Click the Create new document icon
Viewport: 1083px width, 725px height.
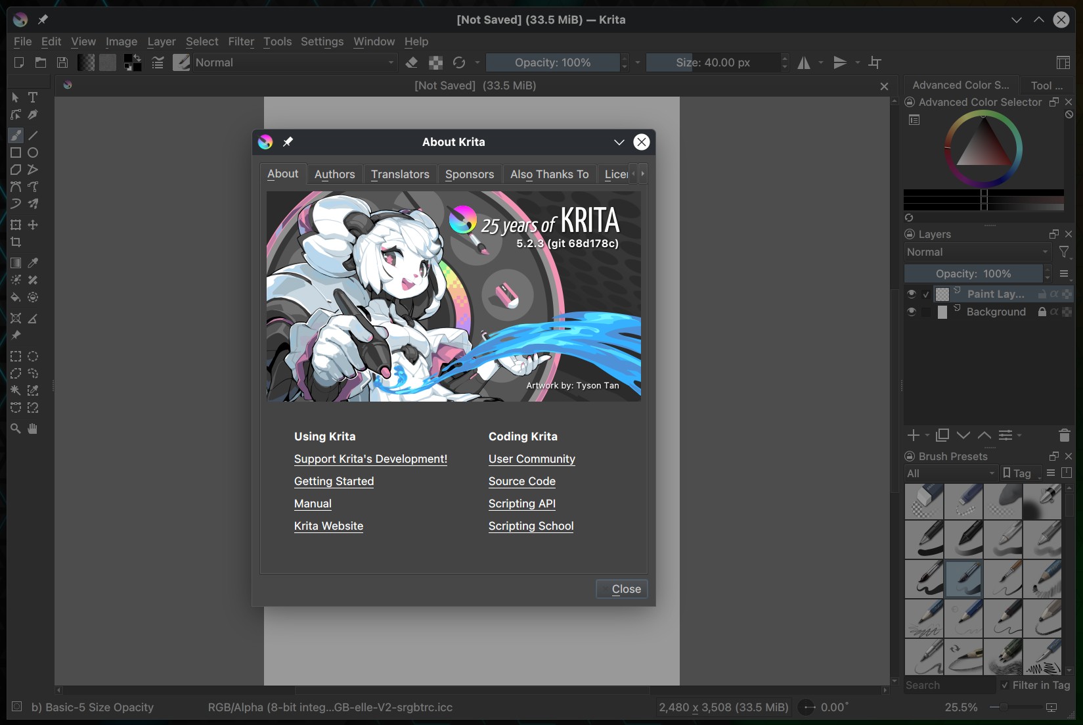[x=19, y=62]
